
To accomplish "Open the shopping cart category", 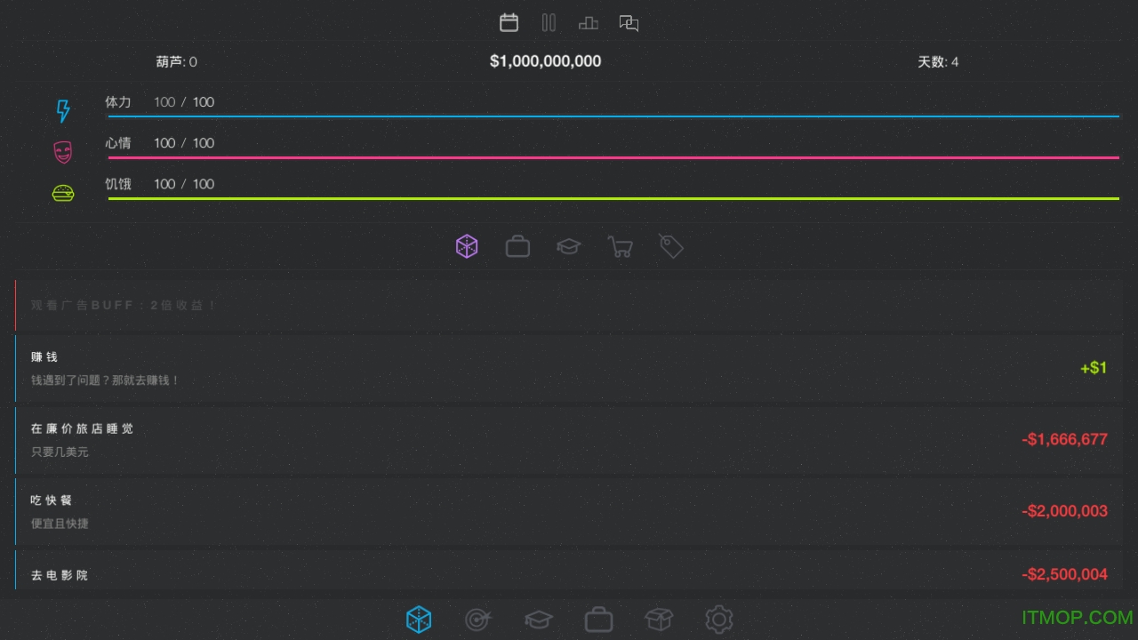I will tap(620, 246).
